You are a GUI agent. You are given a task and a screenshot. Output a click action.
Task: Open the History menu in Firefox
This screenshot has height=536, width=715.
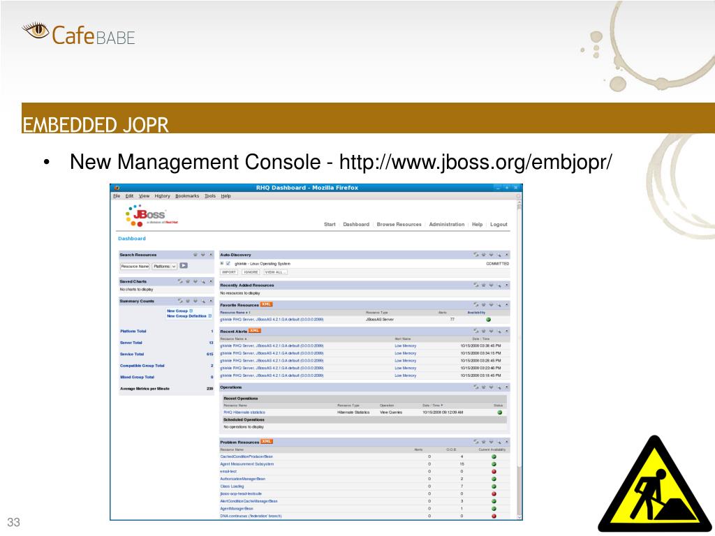(x=162, y=196)
